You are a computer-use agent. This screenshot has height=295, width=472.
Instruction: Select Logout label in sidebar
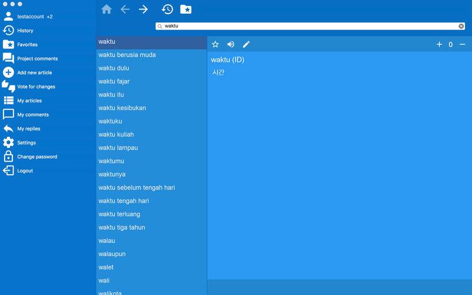25,171
